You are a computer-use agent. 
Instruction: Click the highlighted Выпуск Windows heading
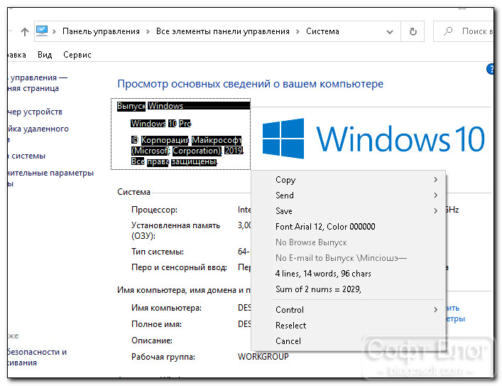tap(150, 106)
